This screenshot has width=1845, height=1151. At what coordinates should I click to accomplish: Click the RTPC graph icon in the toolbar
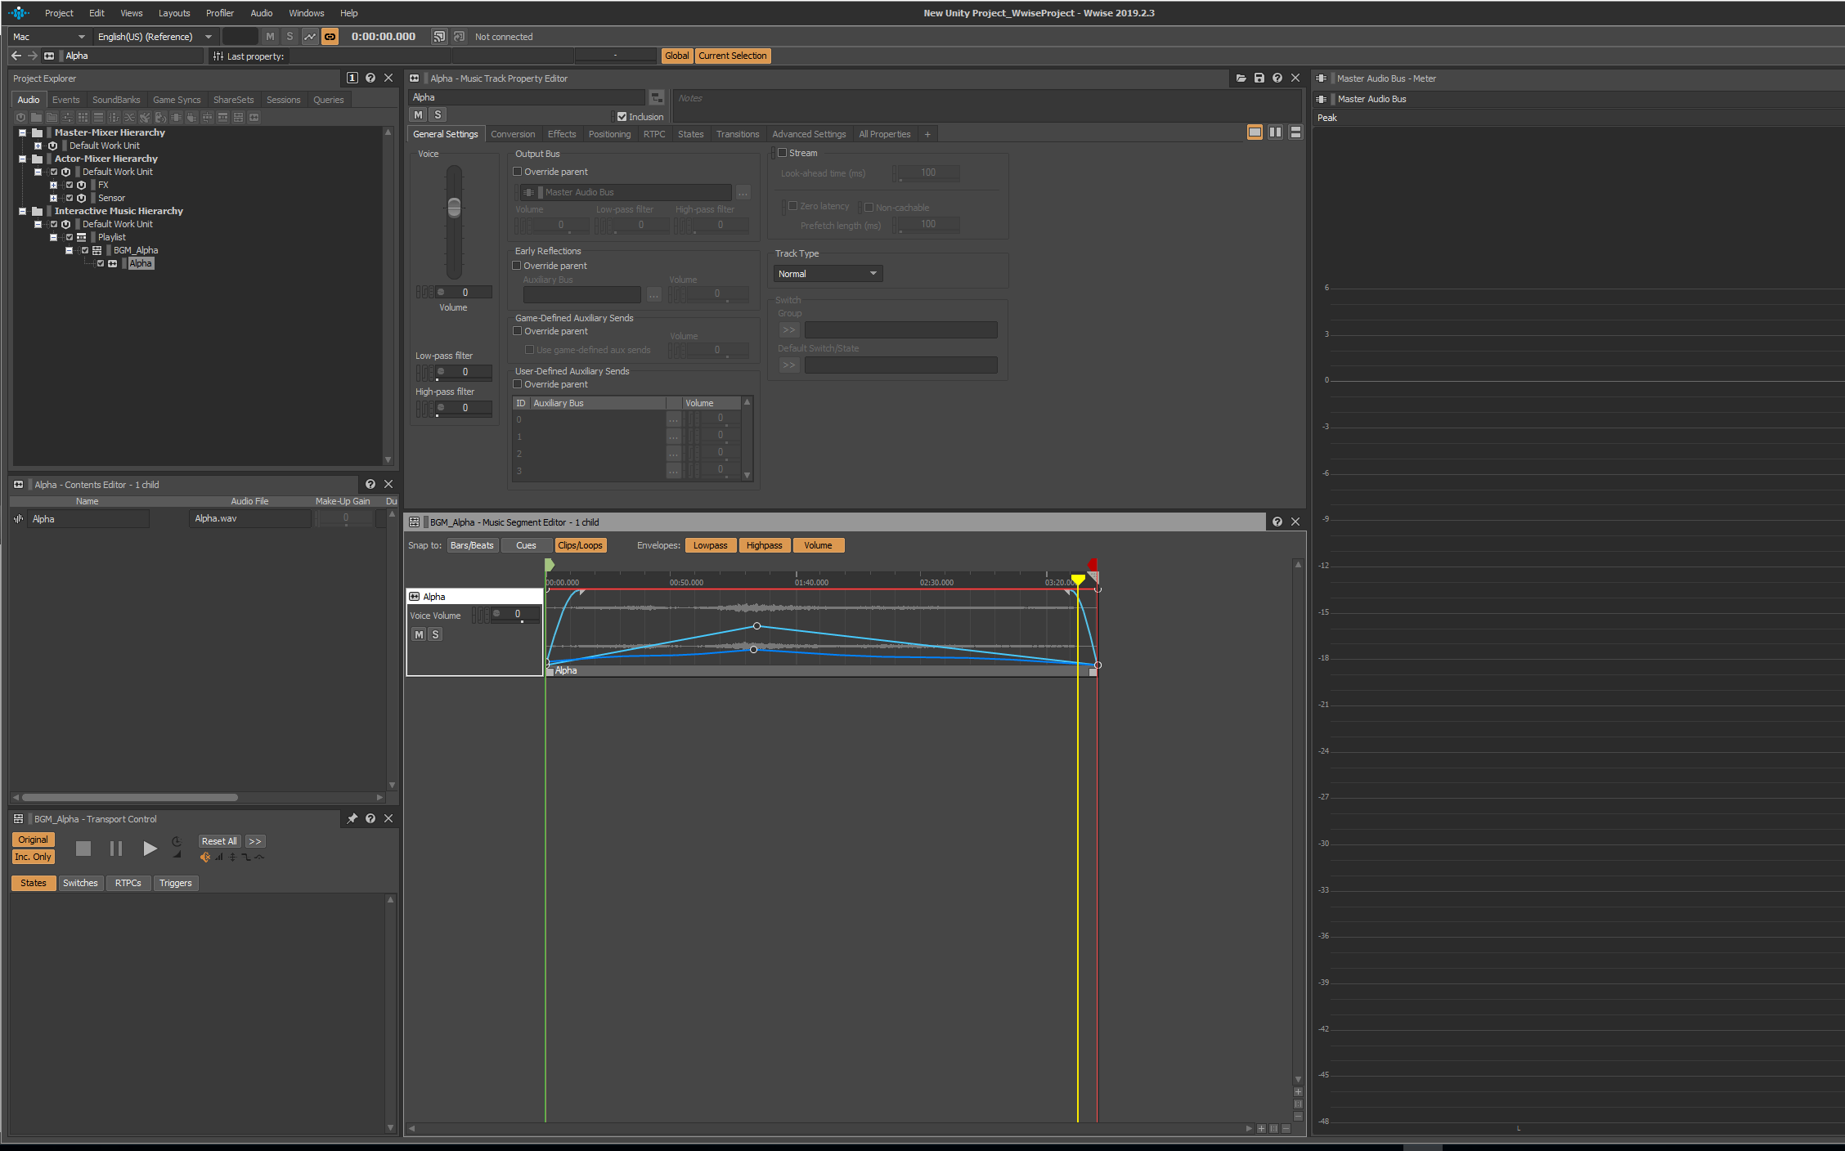pos(310,37)
